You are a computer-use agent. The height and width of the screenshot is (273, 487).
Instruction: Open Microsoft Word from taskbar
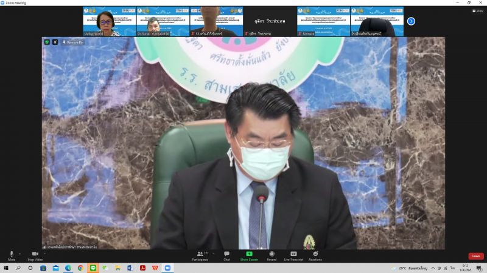click(x=130, y=268)
